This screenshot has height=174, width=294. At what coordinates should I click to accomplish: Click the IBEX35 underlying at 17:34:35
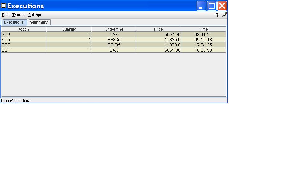pyautogui.click(x=114, y=45)
